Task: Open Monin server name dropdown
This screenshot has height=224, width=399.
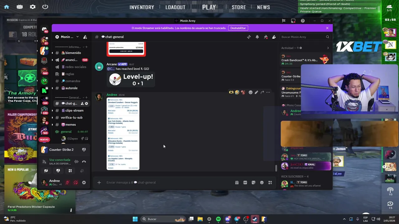Action: [67, 37]
